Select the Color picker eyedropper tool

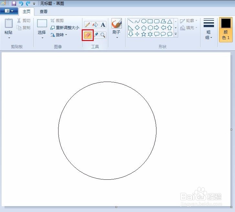tap(96, 35)
